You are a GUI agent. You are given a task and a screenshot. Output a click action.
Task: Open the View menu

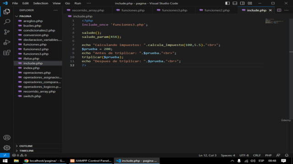(56, 3)
